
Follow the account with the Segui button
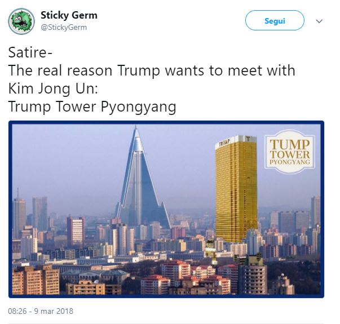(275, 21)
